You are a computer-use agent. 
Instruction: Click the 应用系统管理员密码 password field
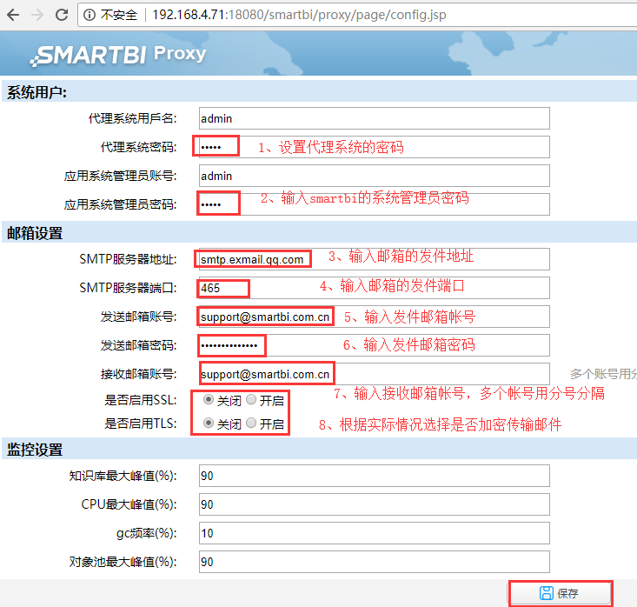pyautogui.click(x=375, y=204)
